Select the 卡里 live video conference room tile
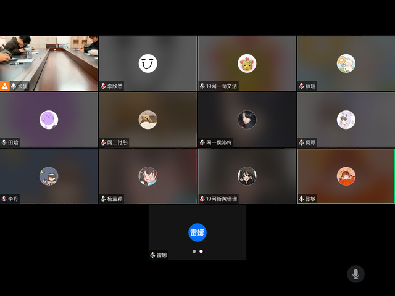The image size is (395, 296). coord(49,62)
